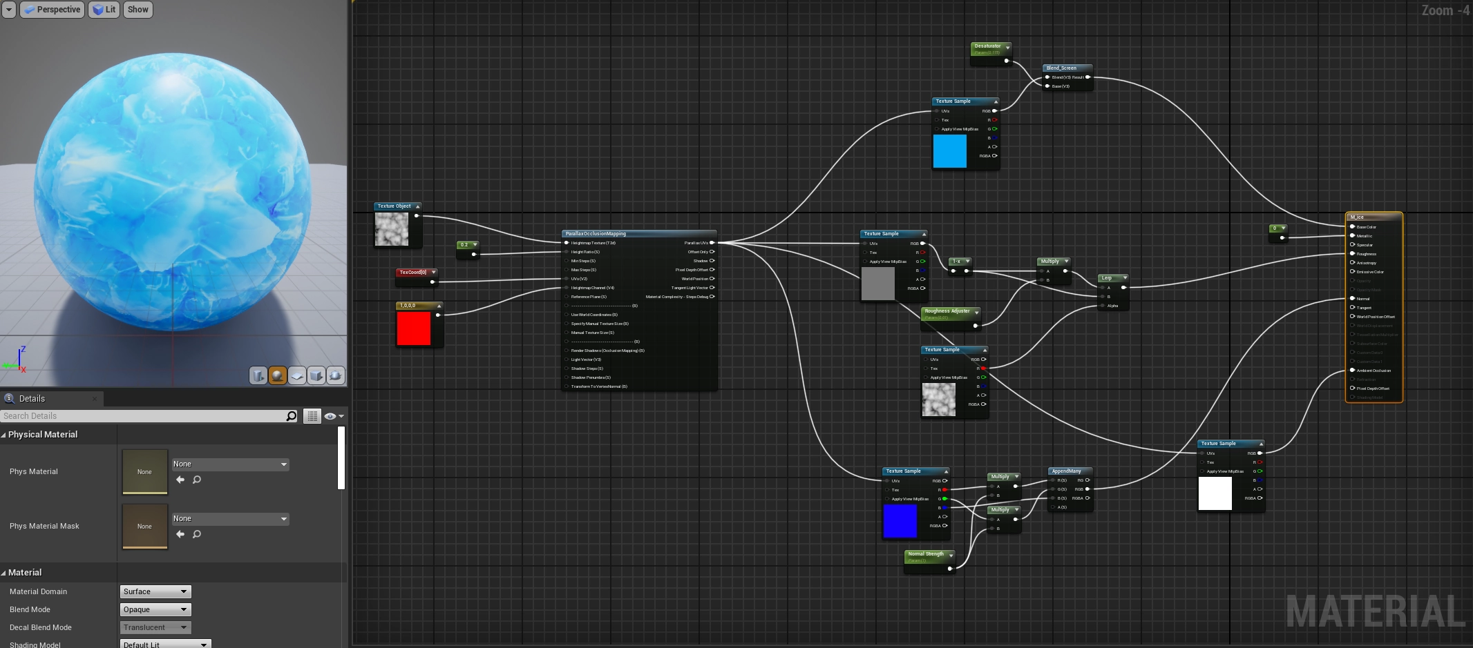This screenshot has height=648, width=1473.
Task: Click the Show button in viewport
Action: click(137, 10)
